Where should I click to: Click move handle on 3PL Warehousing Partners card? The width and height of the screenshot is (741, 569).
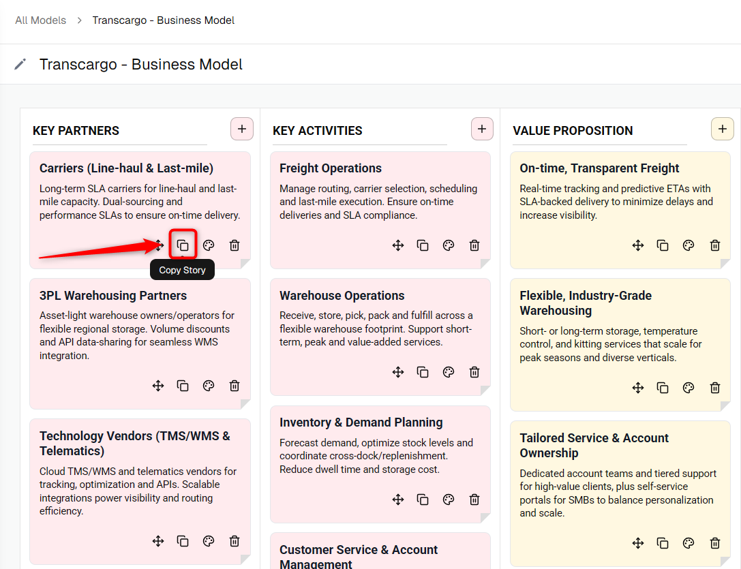pos(158,386)
